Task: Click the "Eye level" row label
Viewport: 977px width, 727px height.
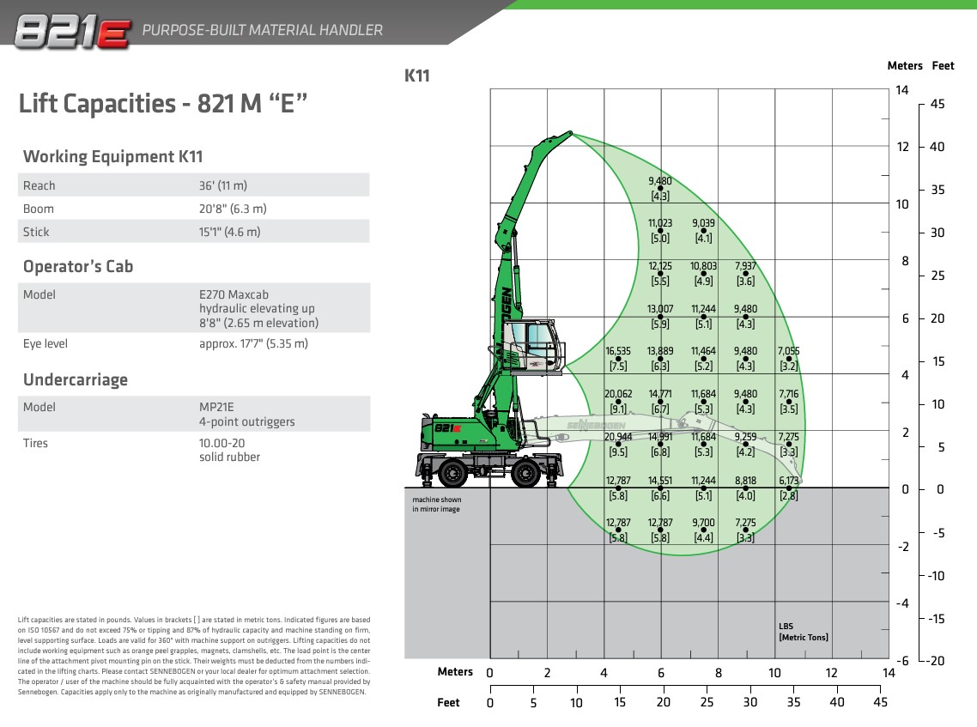Action: coord(46,343)
